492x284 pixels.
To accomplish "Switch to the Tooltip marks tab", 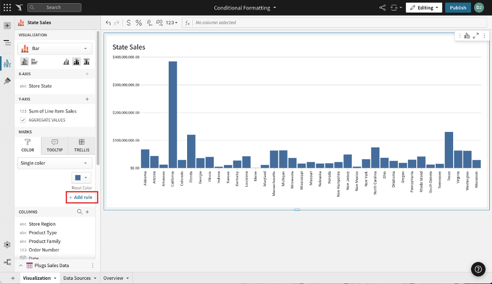I will [55, 145].
